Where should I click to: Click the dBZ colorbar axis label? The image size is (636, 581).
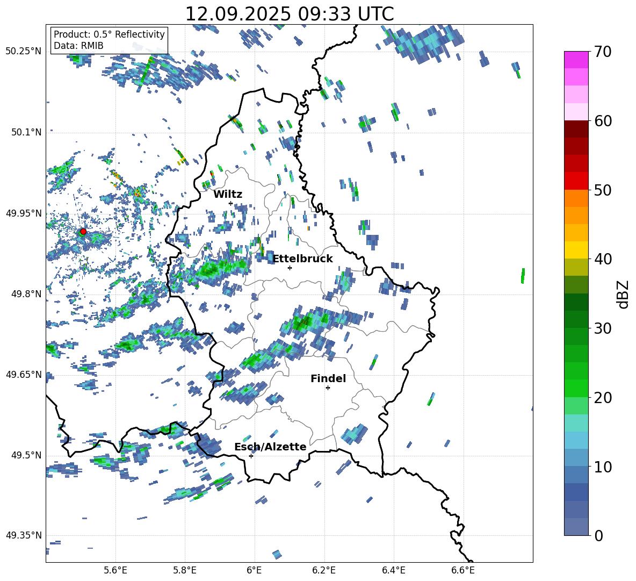coord(623,294)
